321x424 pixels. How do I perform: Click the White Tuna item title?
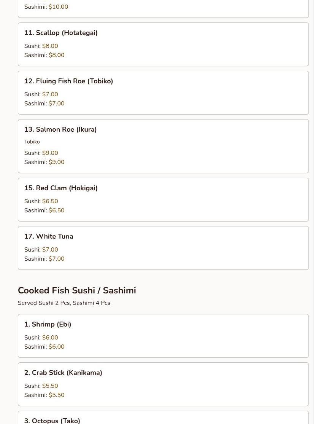49,236
